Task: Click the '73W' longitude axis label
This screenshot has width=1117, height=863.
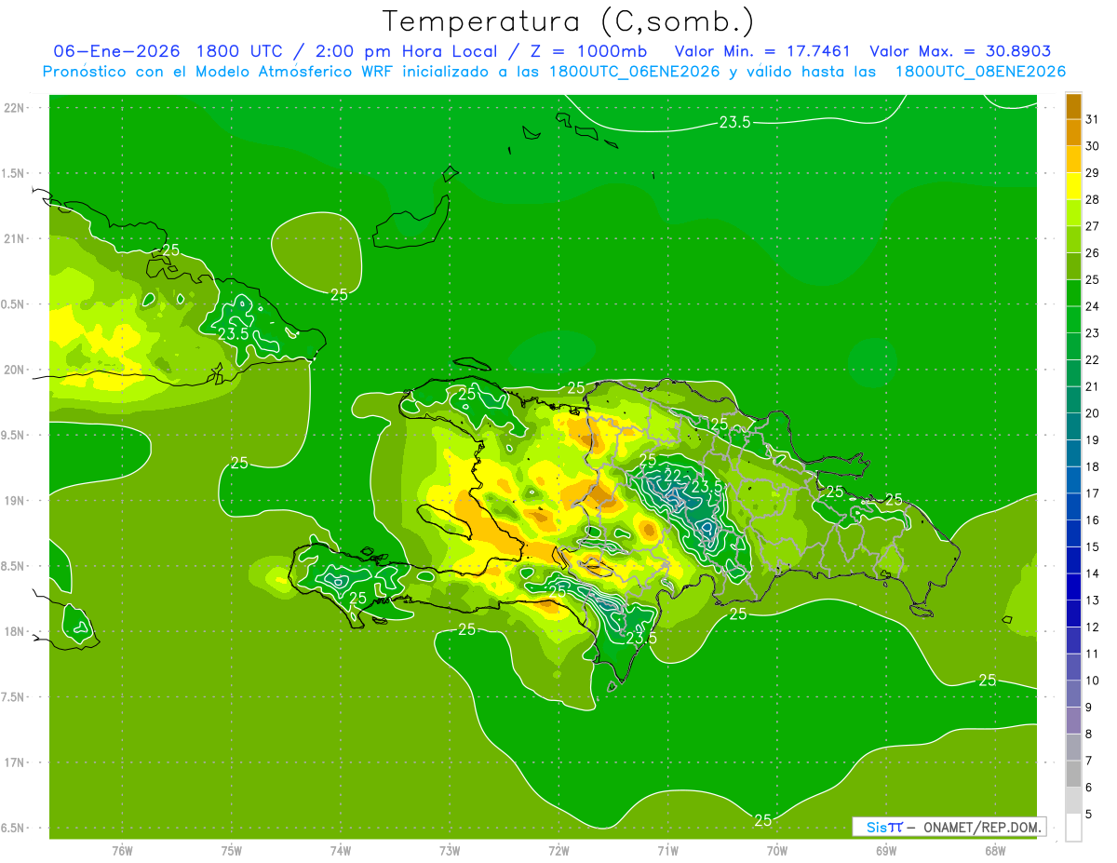Action: 450,850
